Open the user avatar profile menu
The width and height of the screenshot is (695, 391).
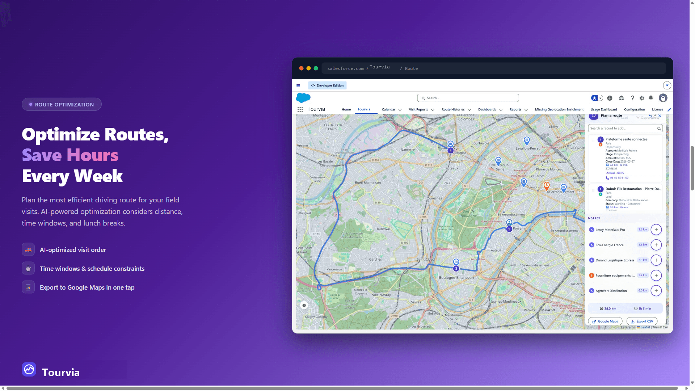tap(663, 98)
